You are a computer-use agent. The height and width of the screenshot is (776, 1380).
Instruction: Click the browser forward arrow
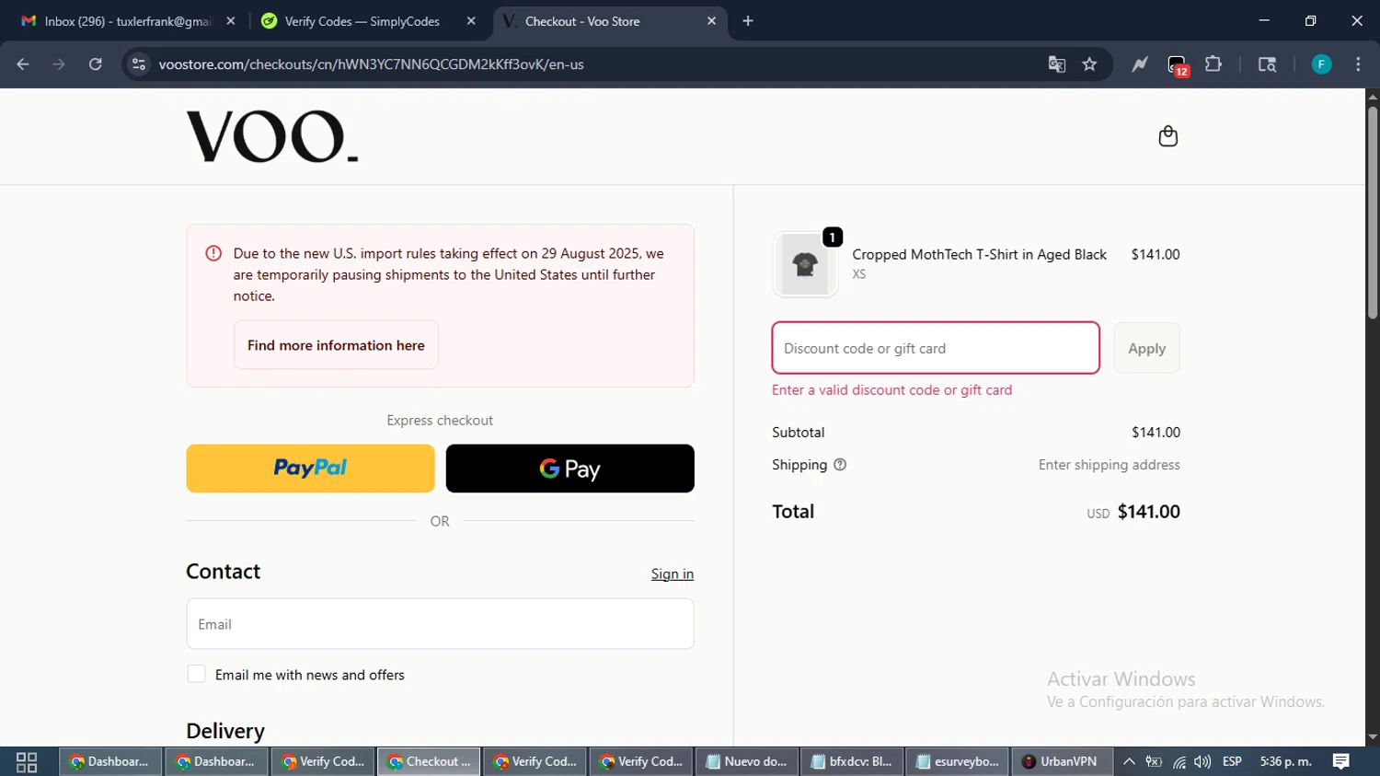[x=59, y=64]
